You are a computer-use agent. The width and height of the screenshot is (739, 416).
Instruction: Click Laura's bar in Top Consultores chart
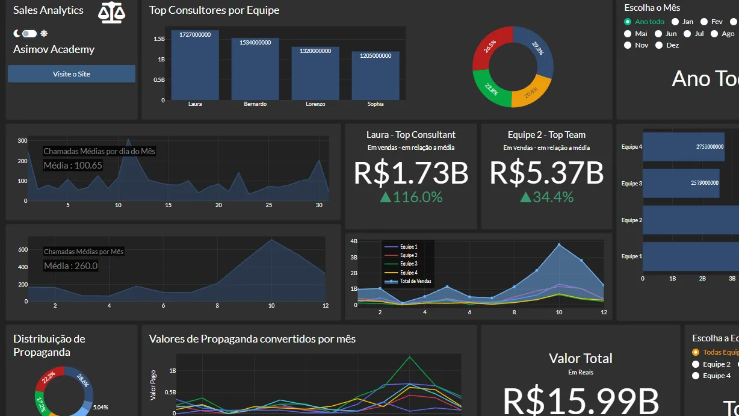click(195, 63)
